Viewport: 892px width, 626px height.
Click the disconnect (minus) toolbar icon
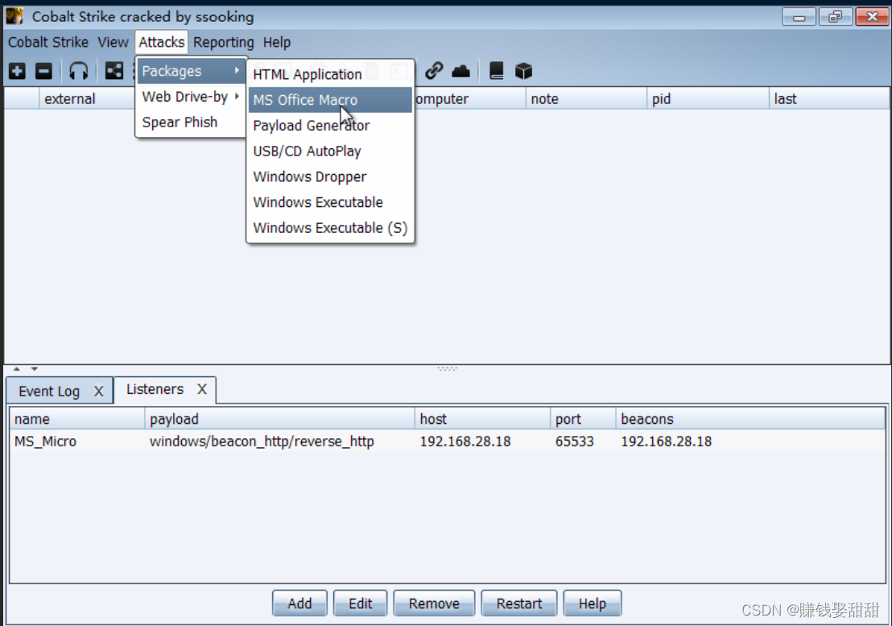coord(43,71)
